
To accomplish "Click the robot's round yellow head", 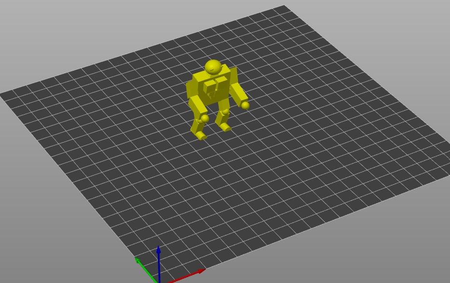I will (213, 67).
